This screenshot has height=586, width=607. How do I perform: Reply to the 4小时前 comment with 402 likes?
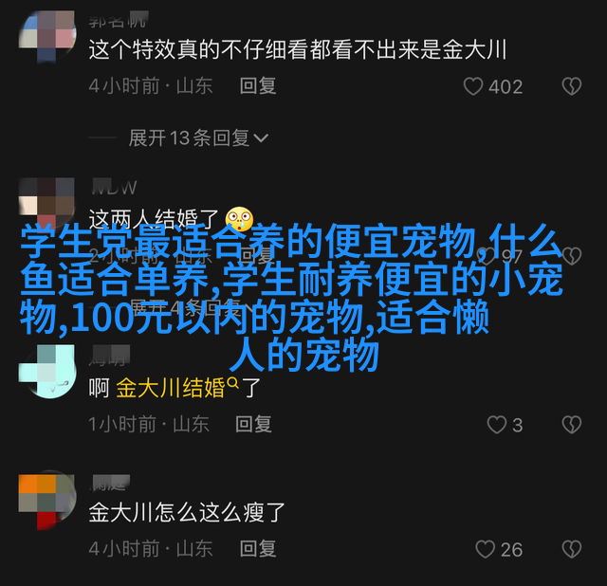pos(257,86)
